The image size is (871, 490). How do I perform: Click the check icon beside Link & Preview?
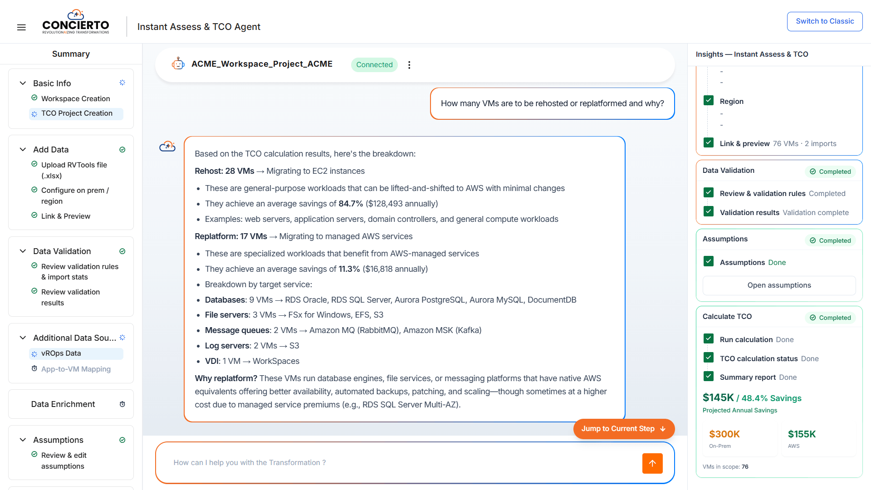click(x=34, y=216)
